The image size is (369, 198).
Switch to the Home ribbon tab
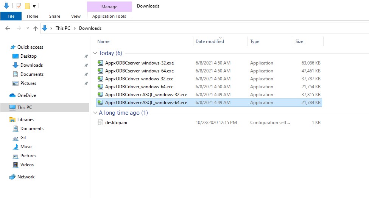click(33, 16)
